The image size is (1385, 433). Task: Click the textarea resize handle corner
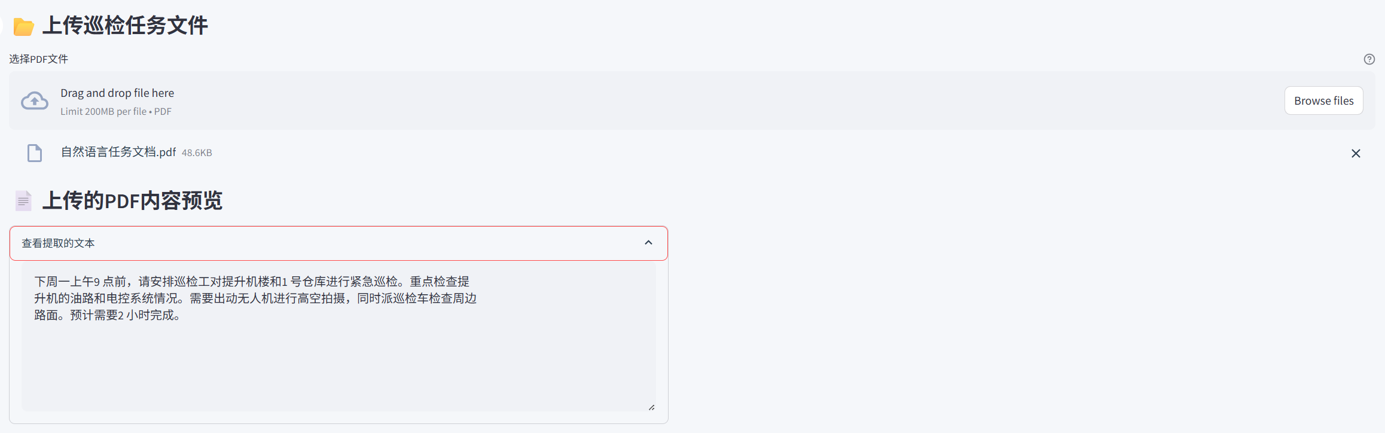(651, 407)
